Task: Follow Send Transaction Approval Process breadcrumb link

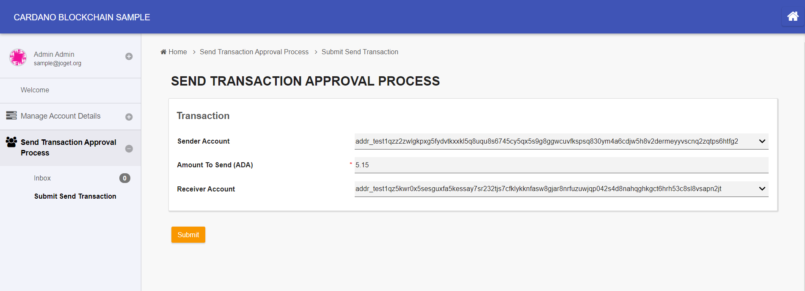Action: click(254, 52)
